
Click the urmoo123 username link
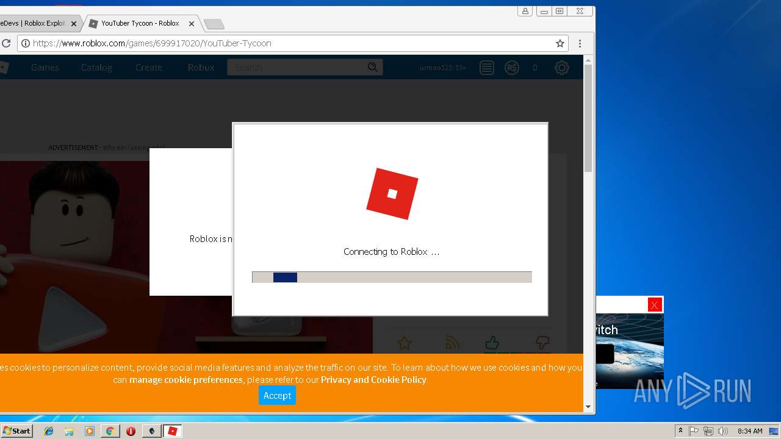coord(442,68)
